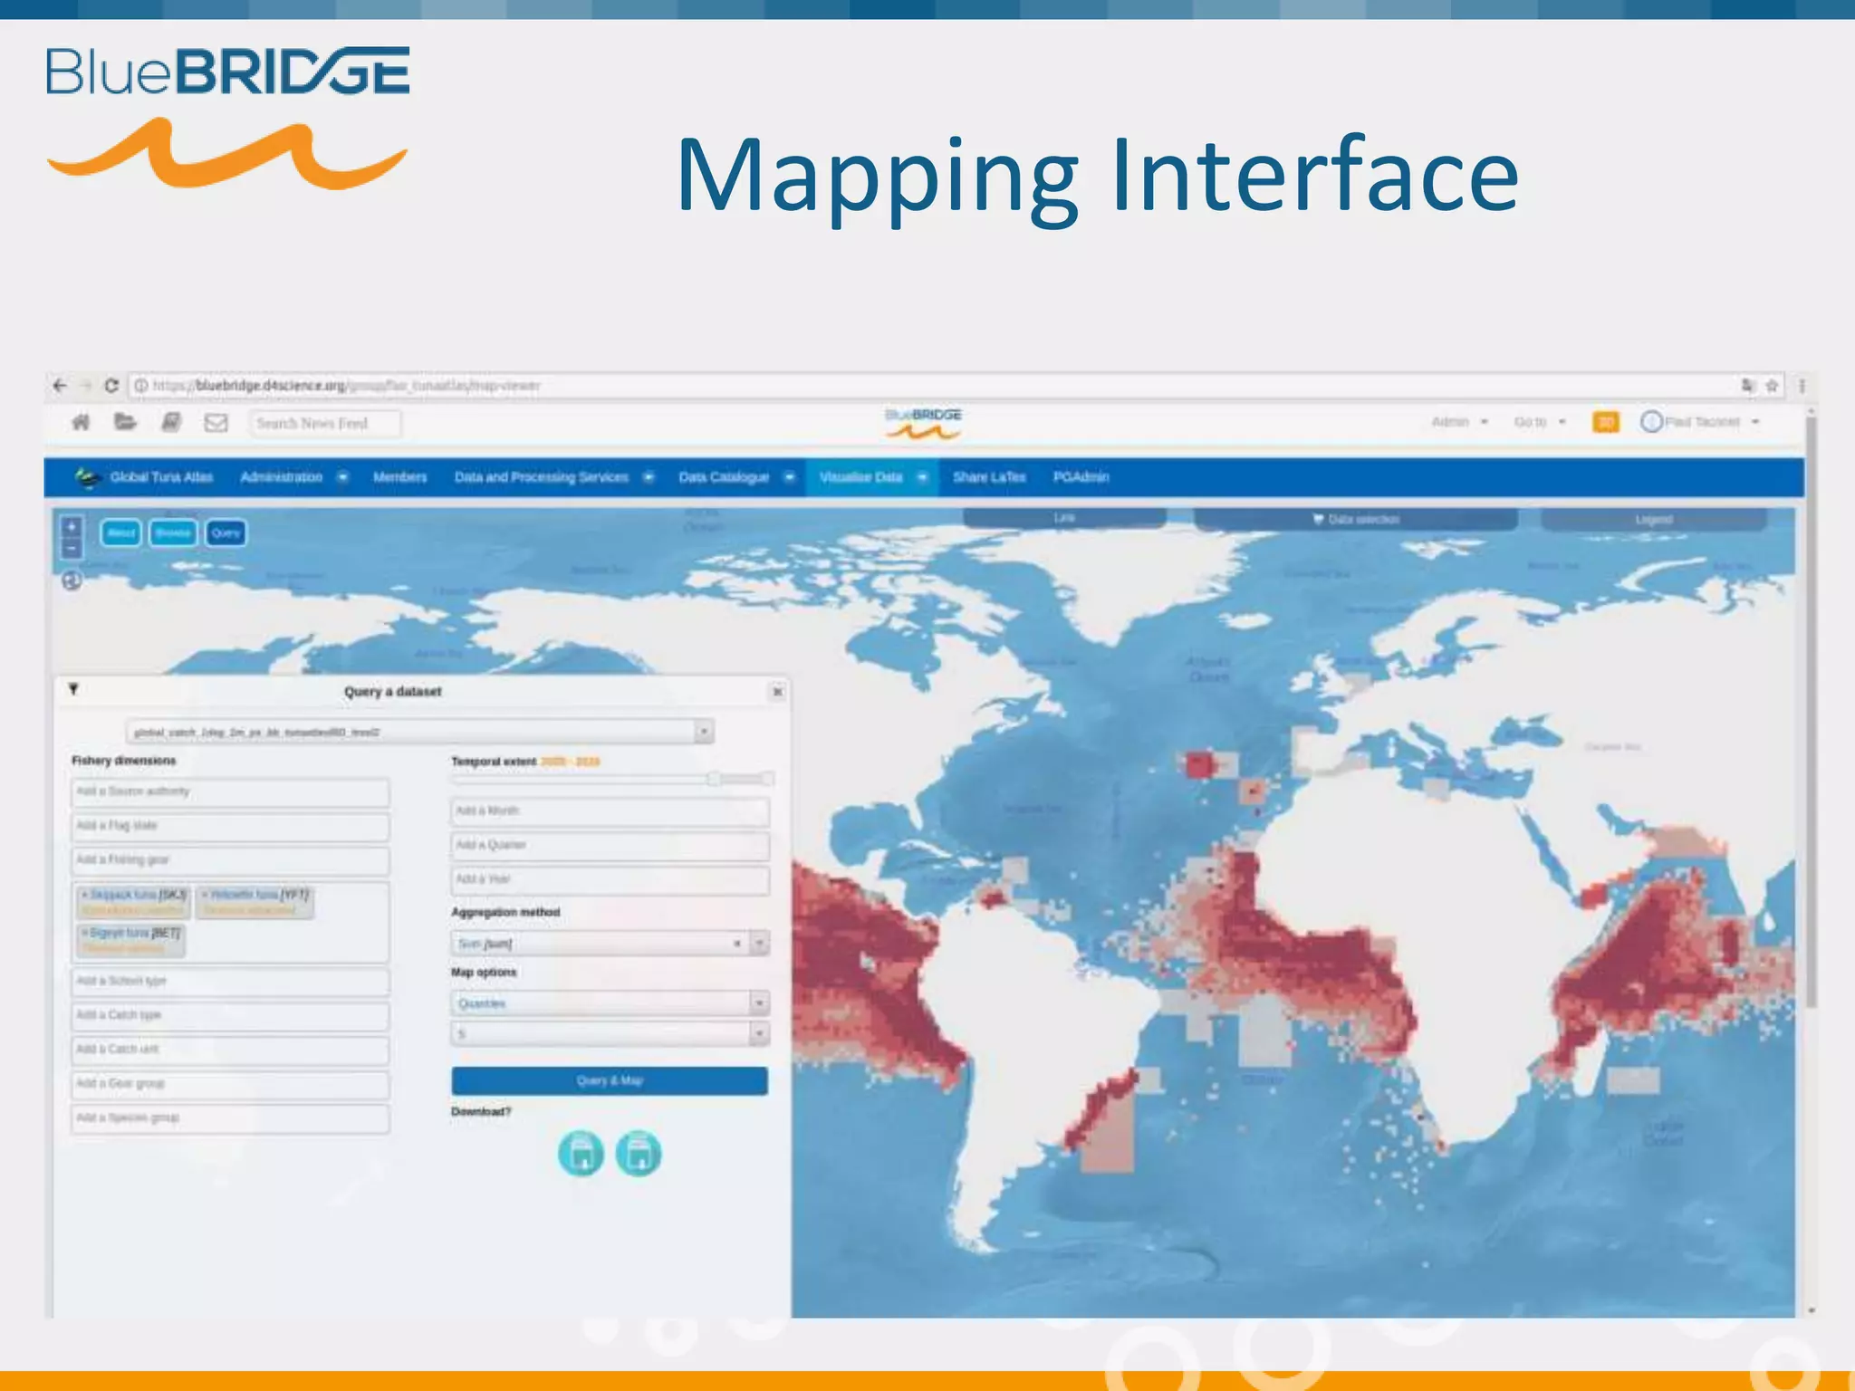
Task: Open the Share LaTex menu item
Action: (989, 477)
